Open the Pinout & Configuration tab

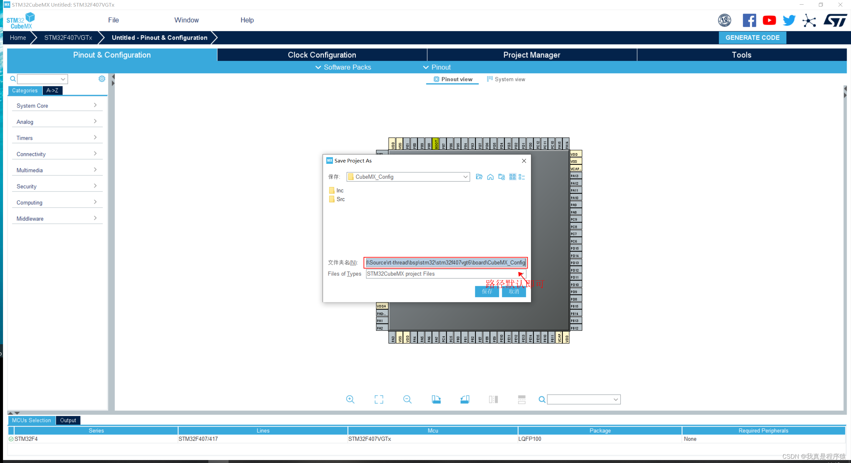click(x=112, y=55)
